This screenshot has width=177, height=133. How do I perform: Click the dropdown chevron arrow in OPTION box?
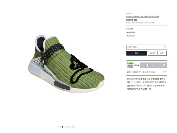coord(165,47)
